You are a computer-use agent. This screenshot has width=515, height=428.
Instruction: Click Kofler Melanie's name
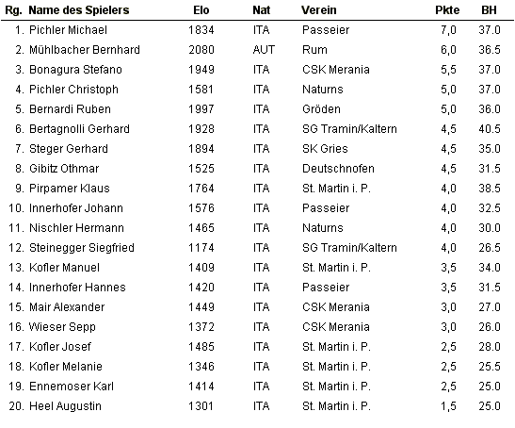coord(66,366)
